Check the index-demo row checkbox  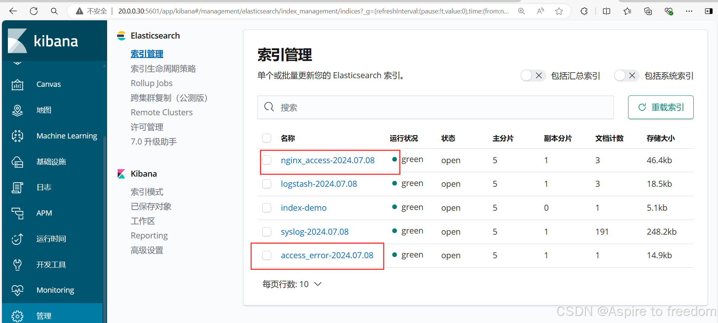(x=267, y=208)
